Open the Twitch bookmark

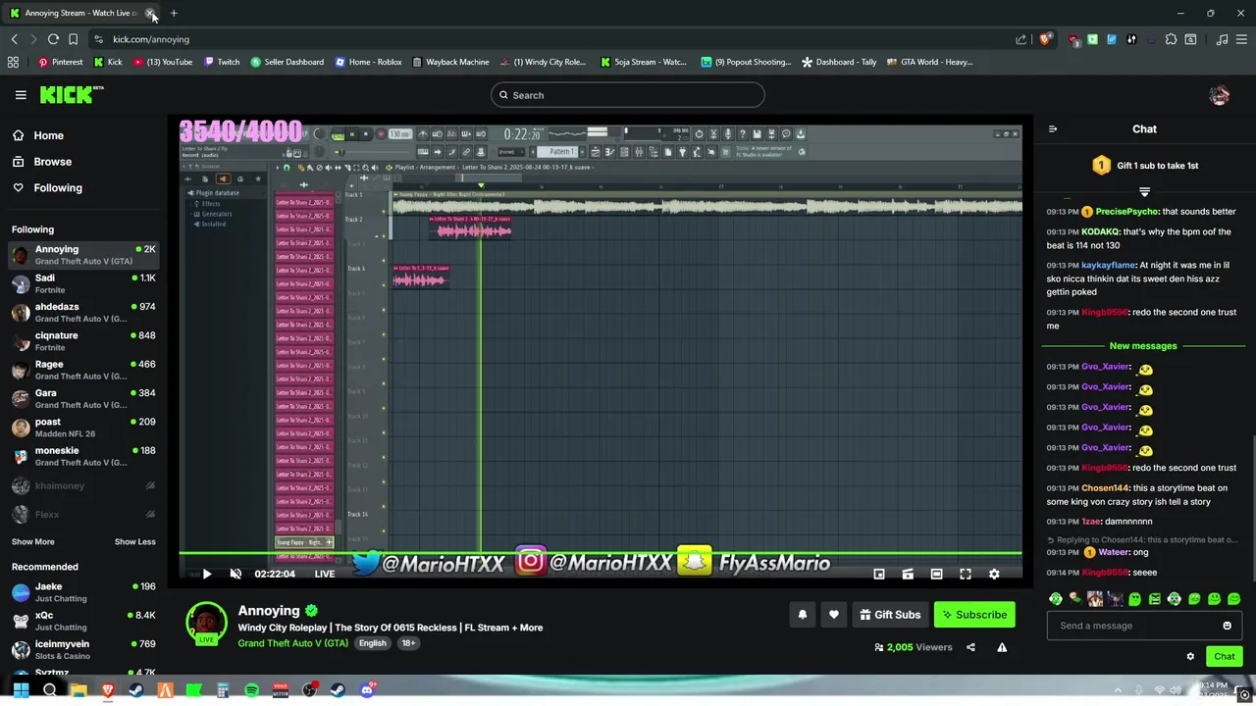click(222, 62)
